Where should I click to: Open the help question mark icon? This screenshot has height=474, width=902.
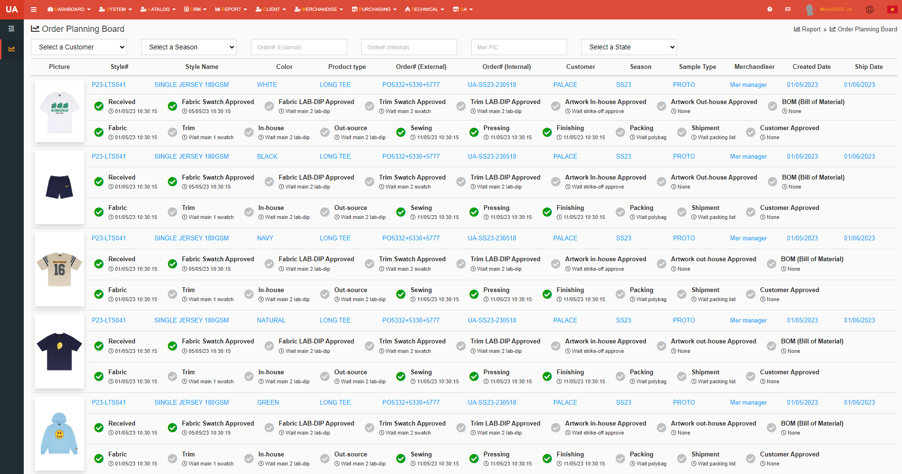click(x=769, y=9)
